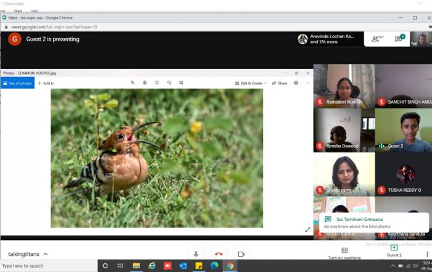Select the Sheela samy video tile
The height and width of the screenshot is (272, 432).
[x=344, y=175]
